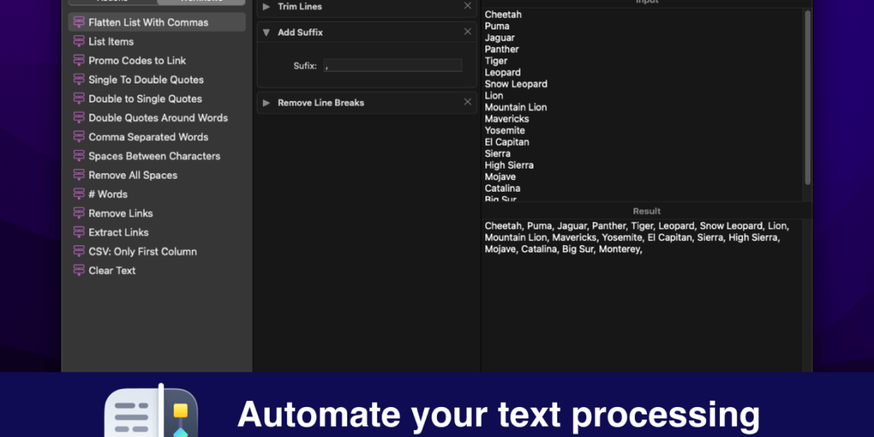Click the Text Workflow app logo in banner
The image size is (874, 437).
[x=151, y=410]
